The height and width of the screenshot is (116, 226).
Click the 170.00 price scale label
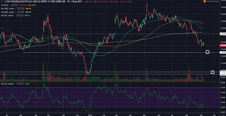pyautogui.click(x=223, y=21)
